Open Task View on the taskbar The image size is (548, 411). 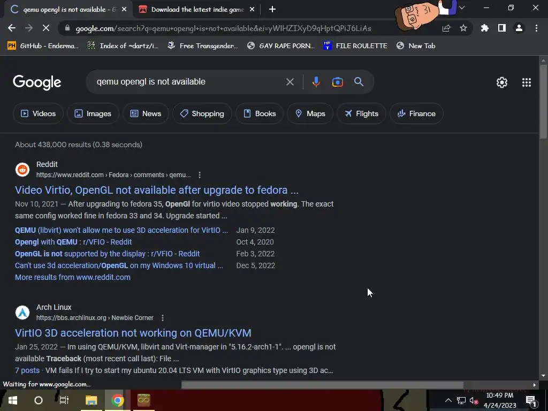click(x=64, y=400)
